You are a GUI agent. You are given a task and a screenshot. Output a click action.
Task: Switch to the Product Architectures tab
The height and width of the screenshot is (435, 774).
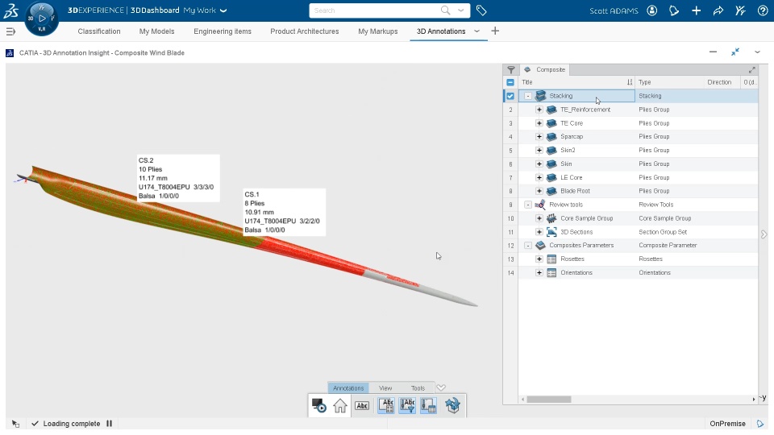point(305,31)
